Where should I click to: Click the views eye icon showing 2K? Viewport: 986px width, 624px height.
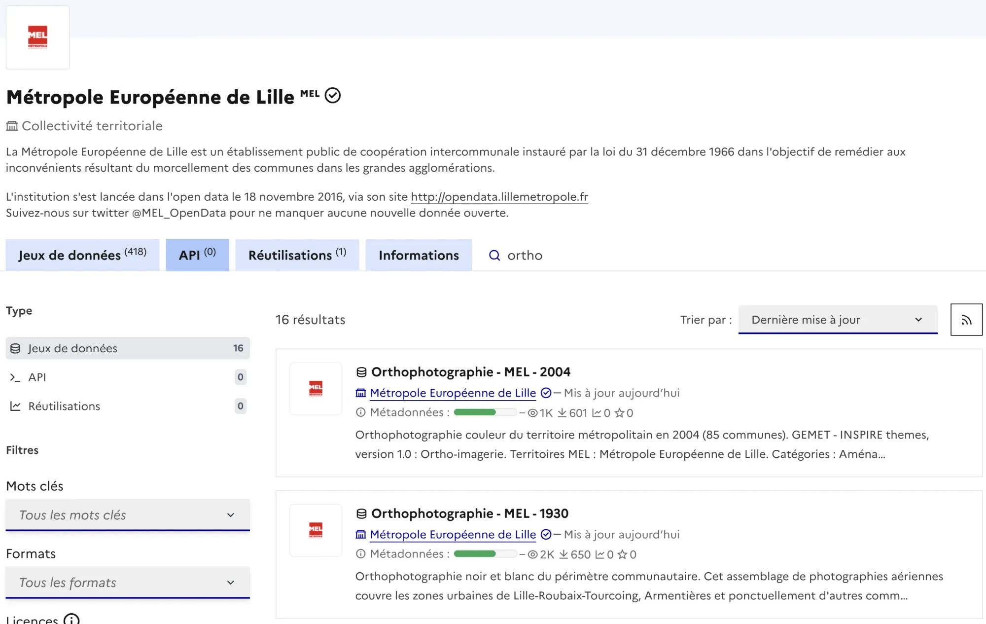532,554
